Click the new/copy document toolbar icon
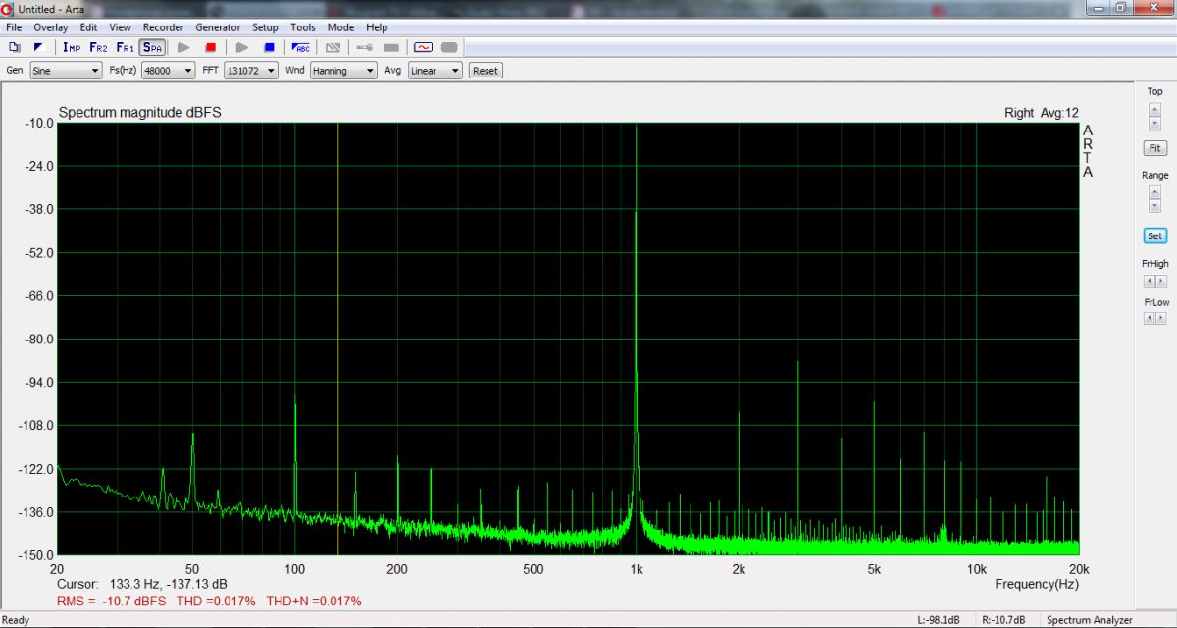 (x=14, y=47)
